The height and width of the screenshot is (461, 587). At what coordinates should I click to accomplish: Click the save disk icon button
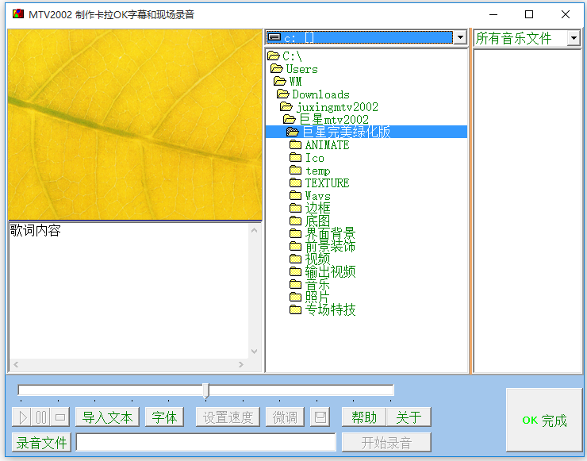point(320,417)
